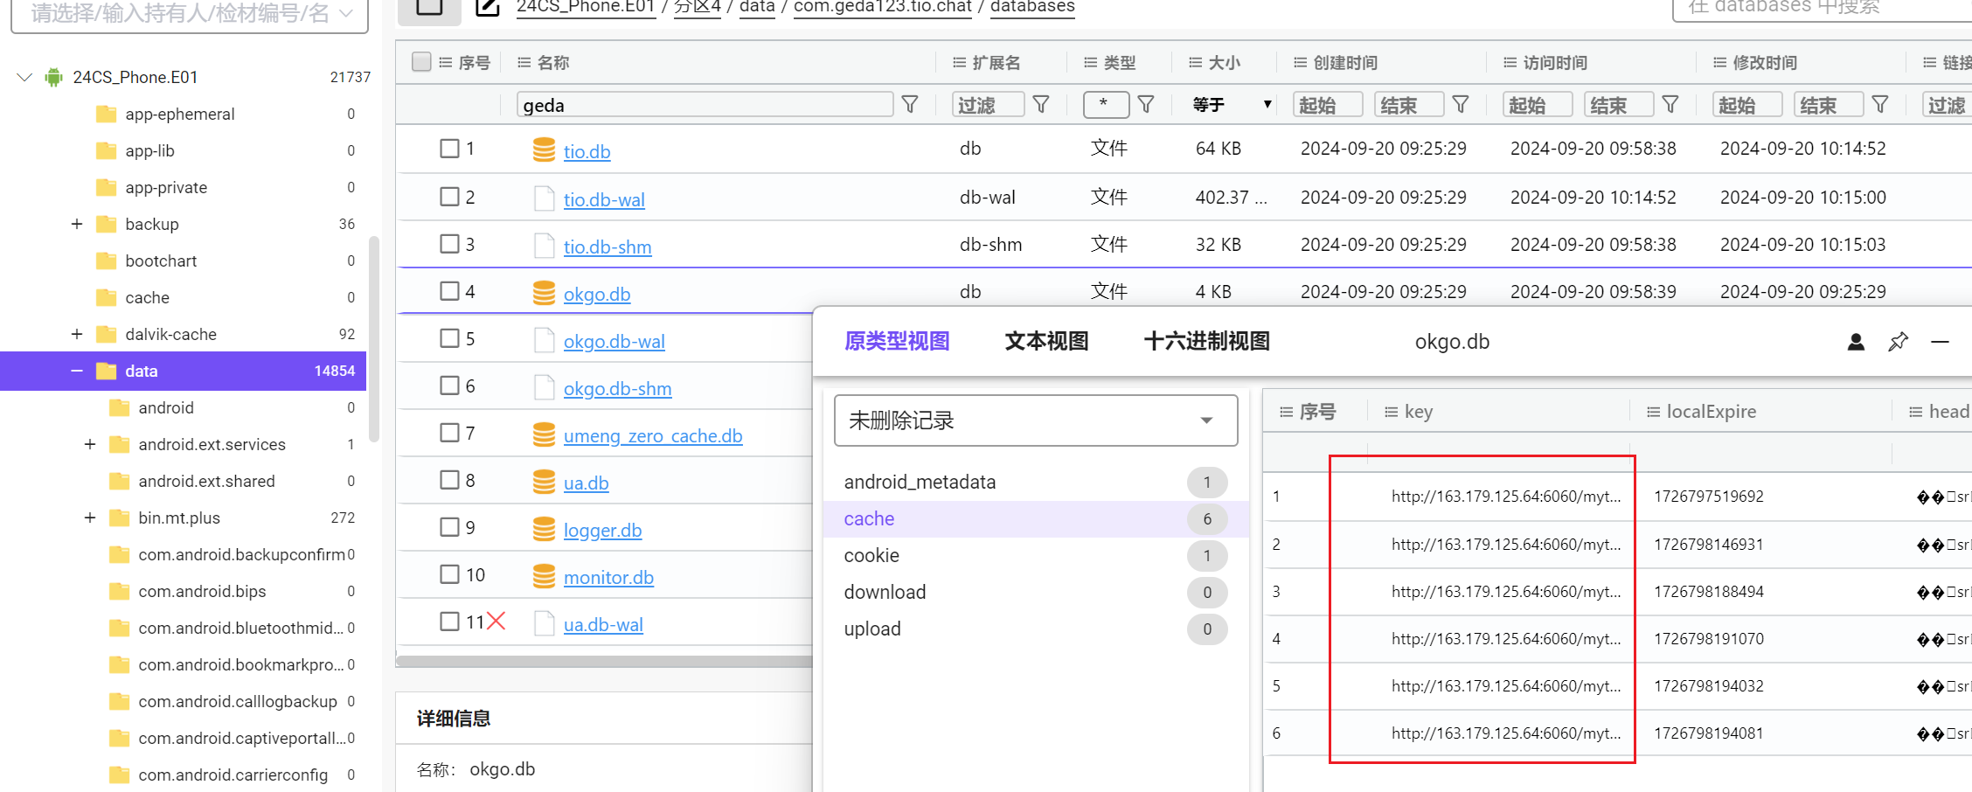Click the database icon beside monitor.db

click(544, 576)
